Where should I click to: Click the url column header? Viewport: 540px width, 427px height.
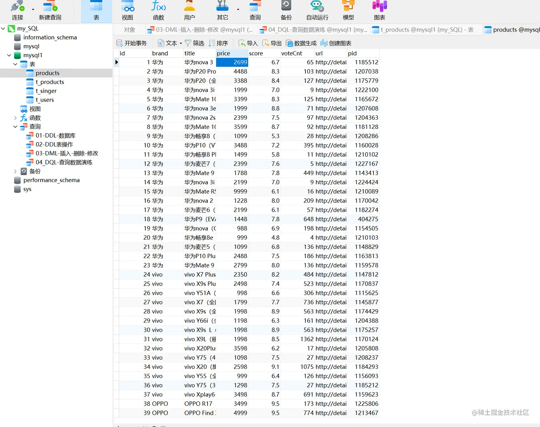331,53
